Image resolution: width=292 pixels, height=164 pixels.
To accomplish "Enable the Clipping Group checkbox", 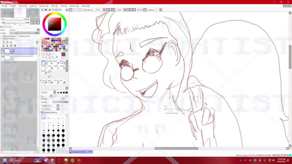I will point(18,36).
